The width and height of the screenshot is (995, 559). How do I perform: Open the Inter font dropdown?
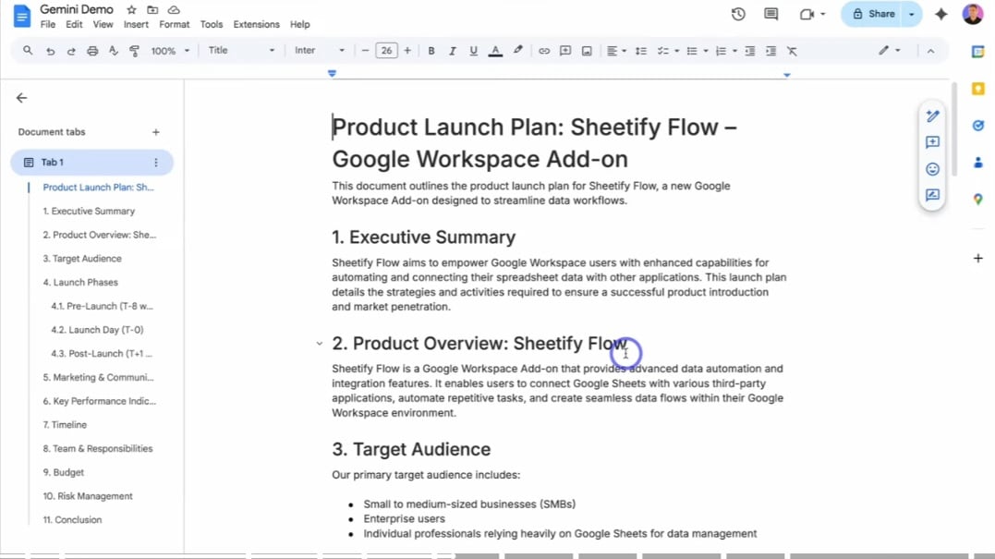[x=319, y=51]
